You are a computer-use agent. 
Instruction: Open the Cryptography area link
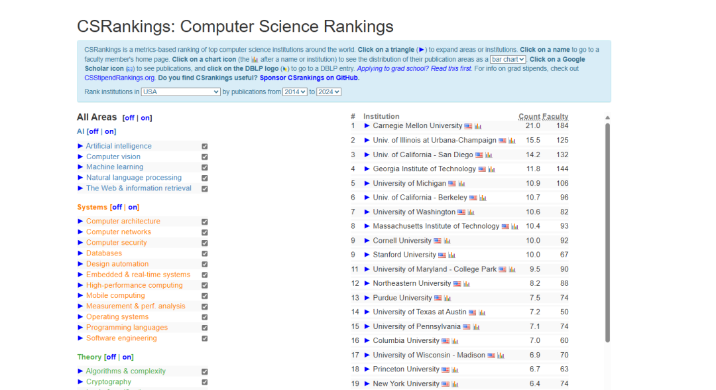click(109, 382)
